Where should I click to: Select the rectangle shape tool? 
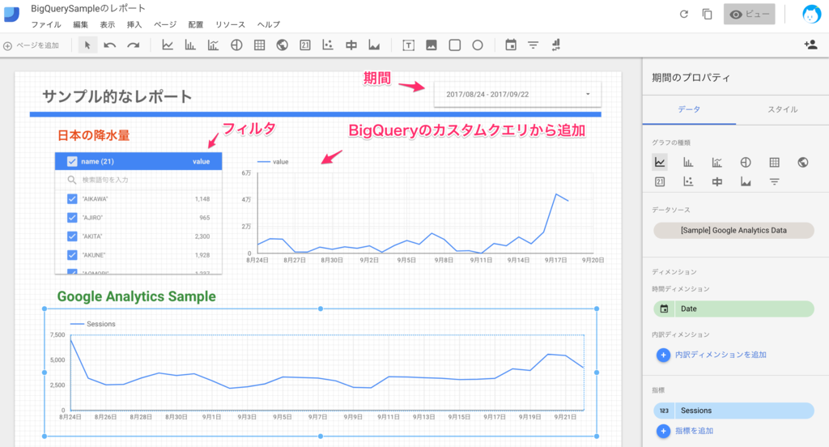coord(455,45)
